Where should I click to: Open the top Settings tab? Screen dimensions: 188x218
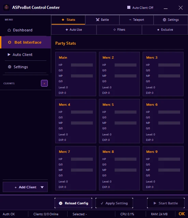pyautogui.click(x=171, y=20)
